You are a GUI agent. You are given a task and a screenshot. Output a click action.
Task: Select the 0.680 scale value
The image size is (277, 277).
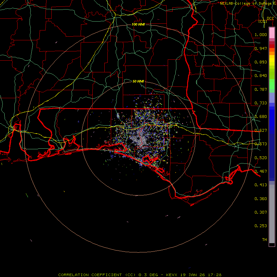tap(261, 117)
